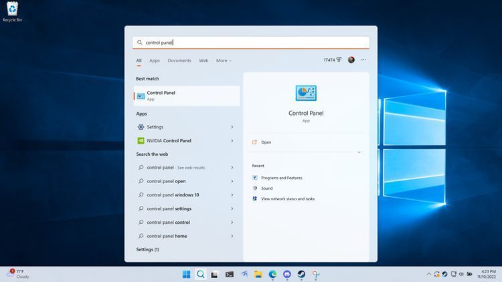502x282 pixels.
Task: Launch Microsoft Edge from the taskbar
Action: 272,274
